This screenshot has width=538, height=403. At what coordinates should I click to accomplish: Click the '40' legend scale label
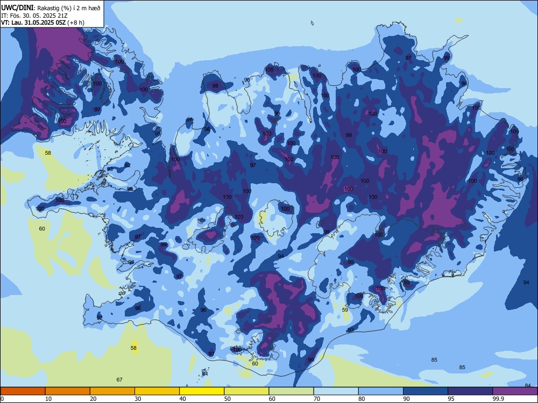pyautogui.click(x=182, y=399)
